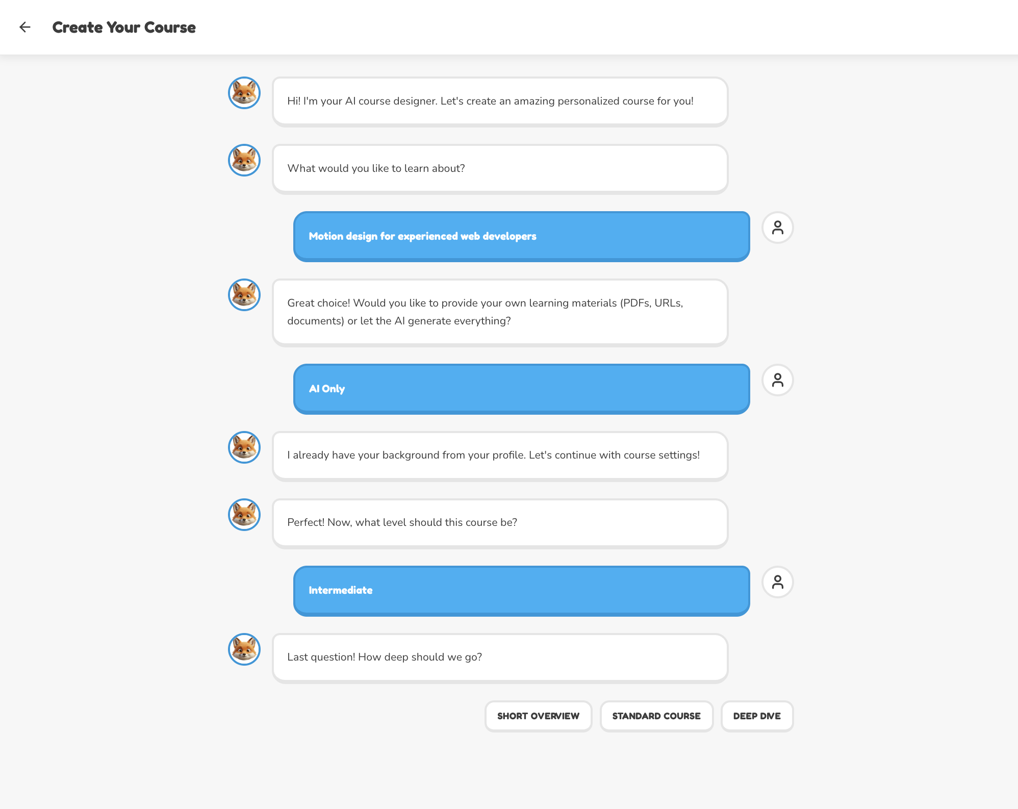
Task: Click user avatar next to 'Intermediate' reply
Action: coord(777,582)
